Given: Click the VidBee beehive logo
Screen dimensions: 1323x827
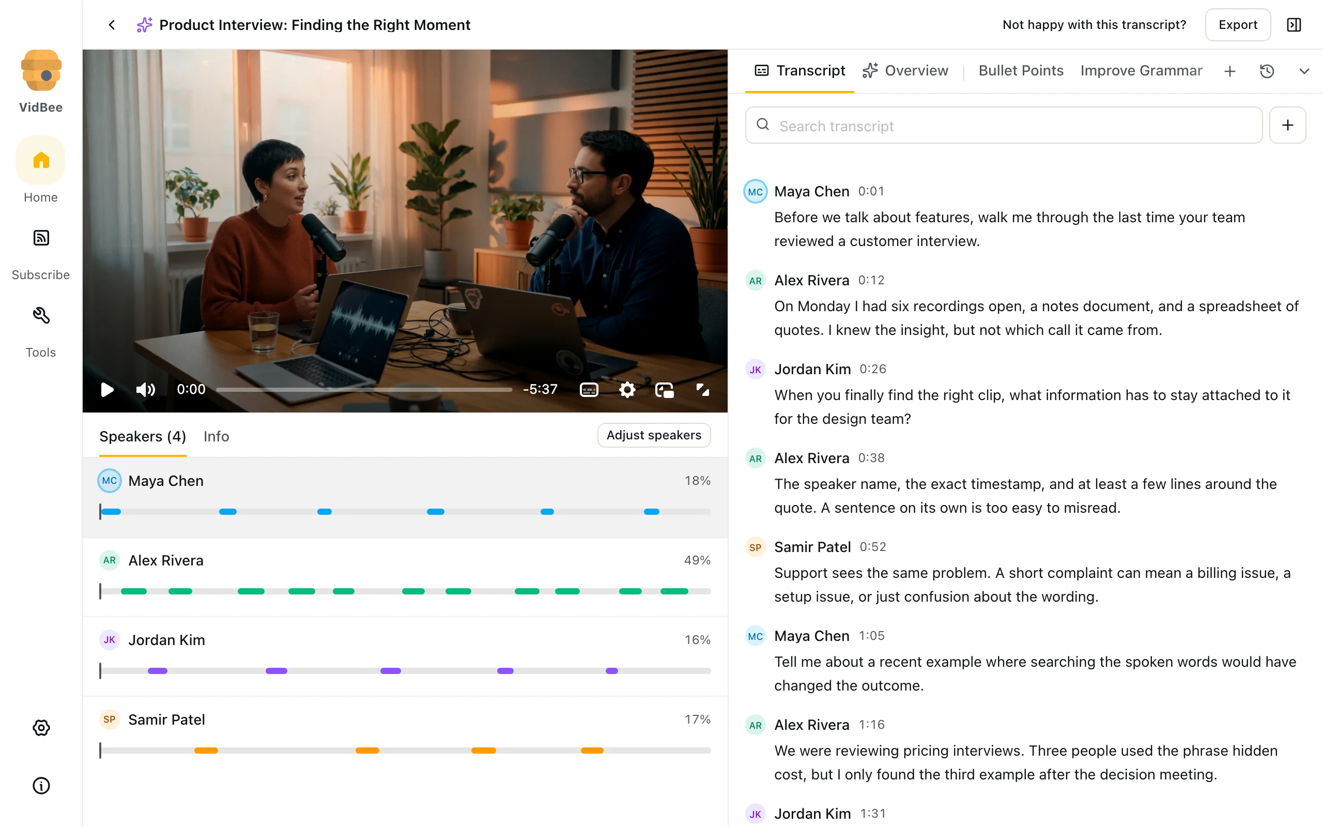Looking at the screenshot, I should click(x=41, y=70).
